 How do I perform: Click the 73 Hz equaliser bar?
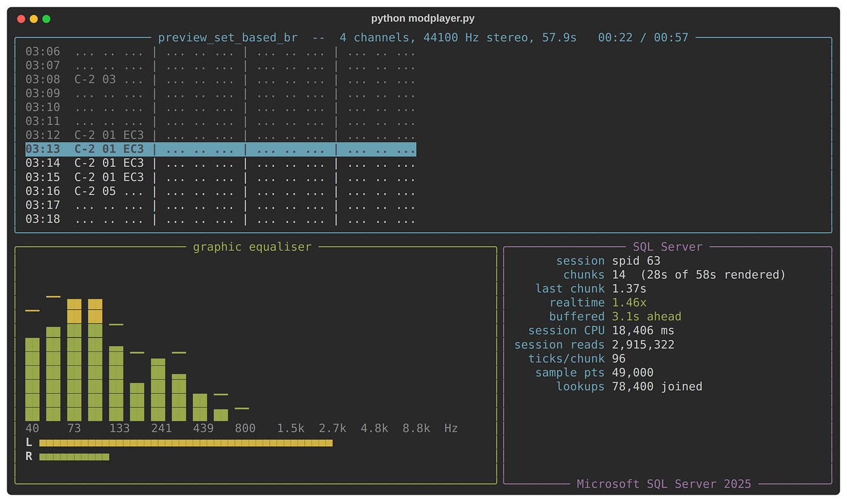[74, 360]
